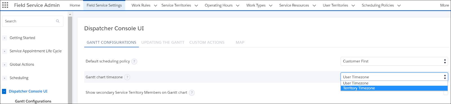The height and width of the screenshot is (104, 451).
Task: Select Gantt Configurations sidebar subitem
Action: [x=33, y=101]
